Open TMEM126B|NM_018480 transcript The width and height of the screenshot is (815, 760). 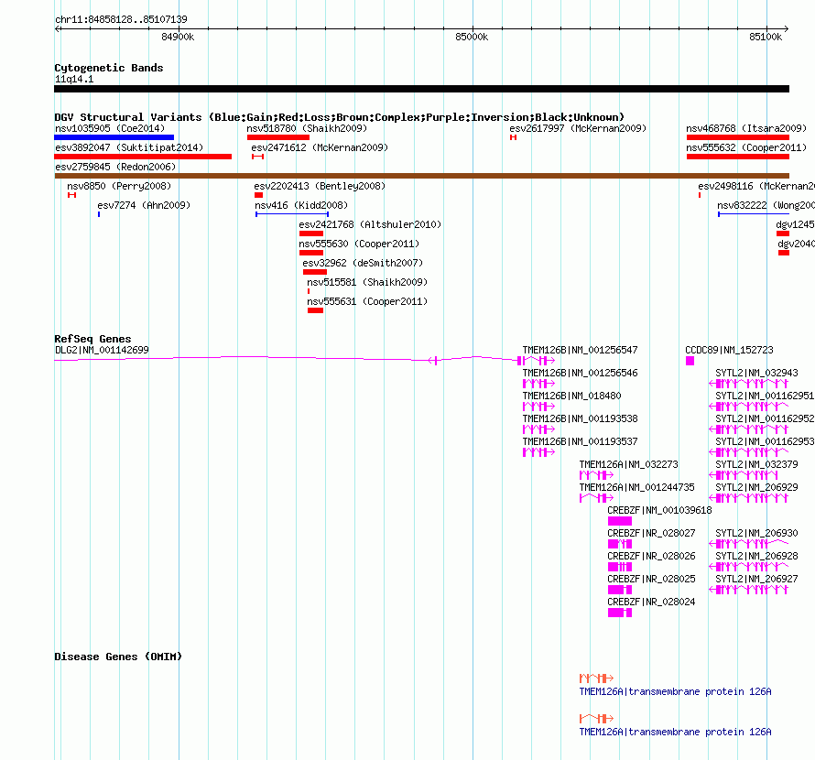538,407
